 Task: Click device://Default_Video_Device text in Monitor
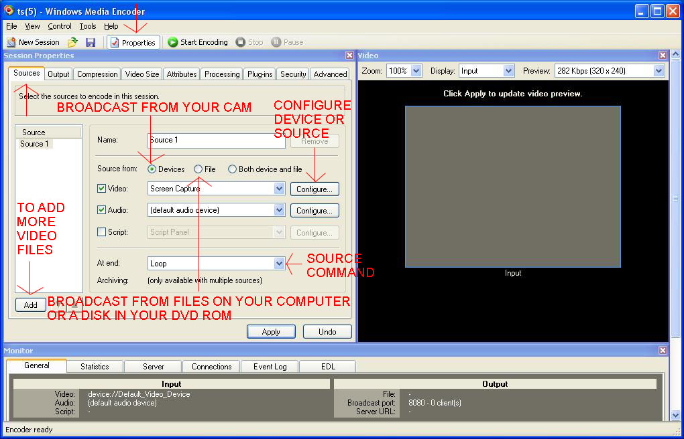[139, 394]
